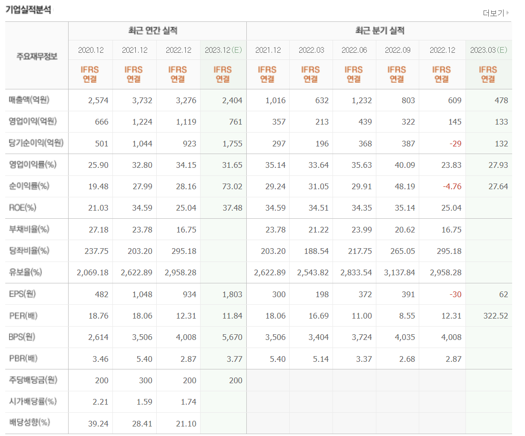Click the 당좌비율(%) row label
The height and width of the screenshot is (436, 525).
pos(29,251)
